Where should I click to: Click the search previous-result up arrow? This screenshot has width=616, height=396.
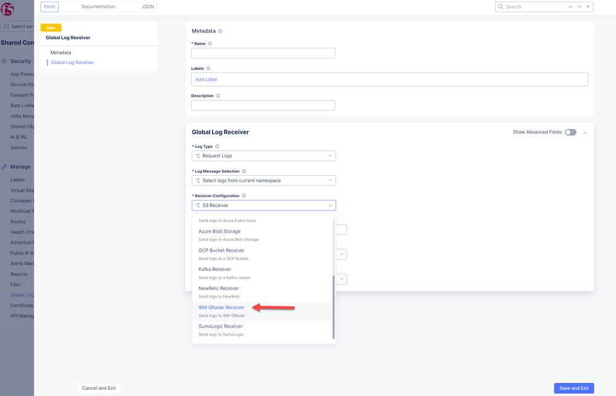click(x=570, y=7)
